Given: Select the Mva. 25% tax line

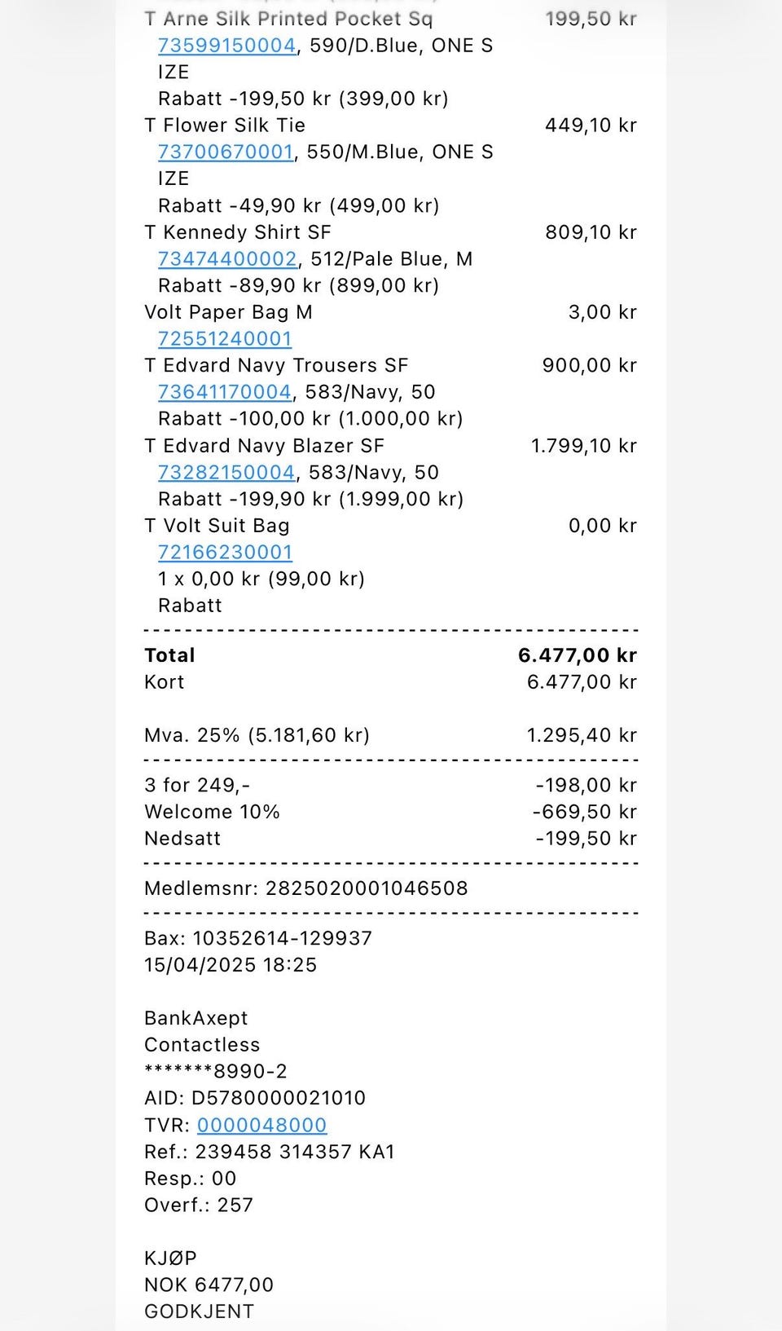Looking at the screenshot, I should pyautogui.click(x=391, y=735).
